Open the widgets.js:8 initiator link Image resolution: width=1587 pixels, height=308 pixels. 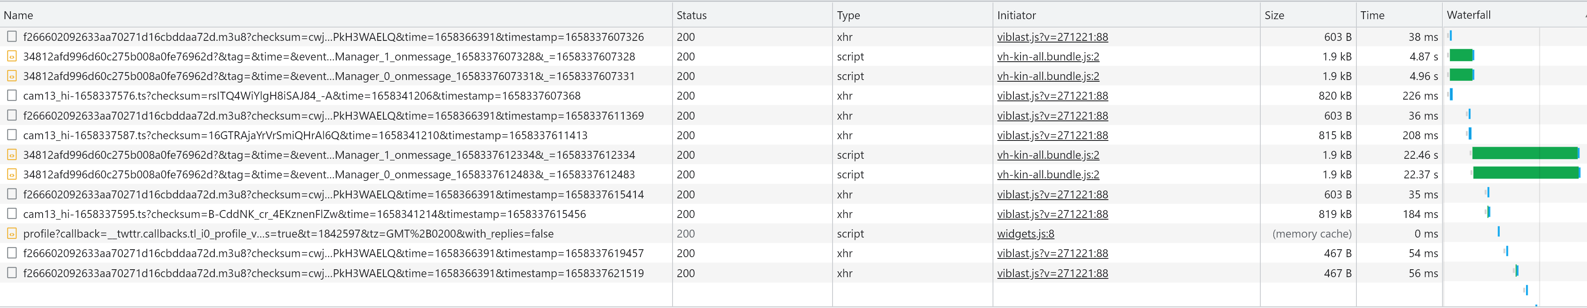[1025, 234]
